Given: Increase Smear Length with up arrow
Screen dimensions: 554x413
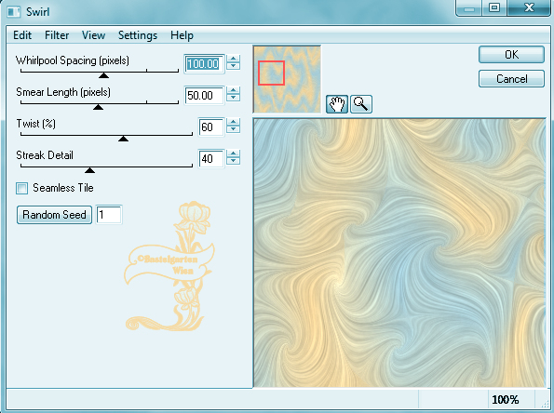Looking at the screenshot, I should 233,90.
